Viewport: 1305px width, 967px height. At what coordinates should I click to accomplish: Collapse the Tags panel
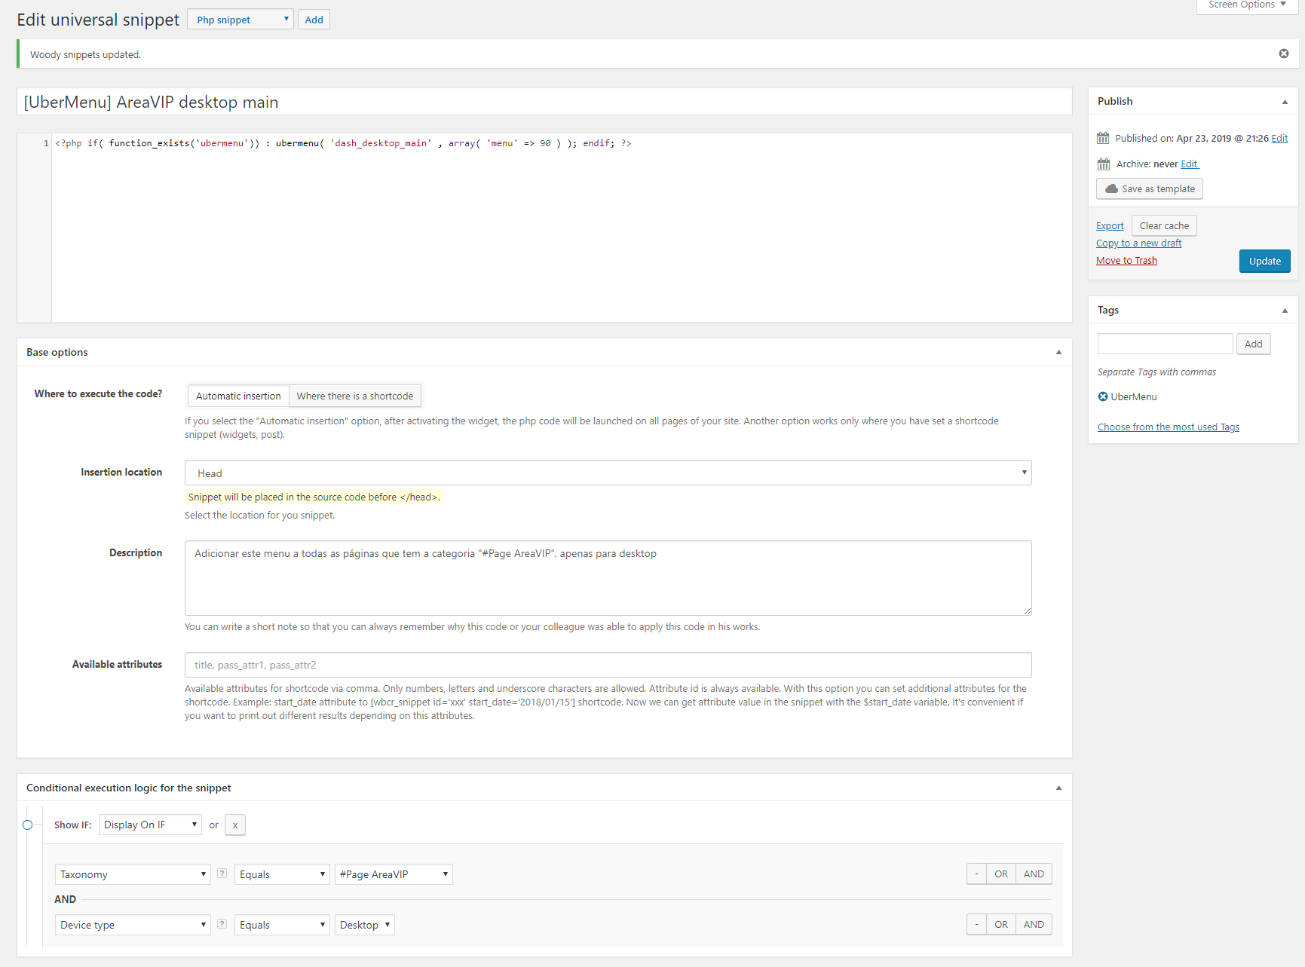[x=1285, y=311]
